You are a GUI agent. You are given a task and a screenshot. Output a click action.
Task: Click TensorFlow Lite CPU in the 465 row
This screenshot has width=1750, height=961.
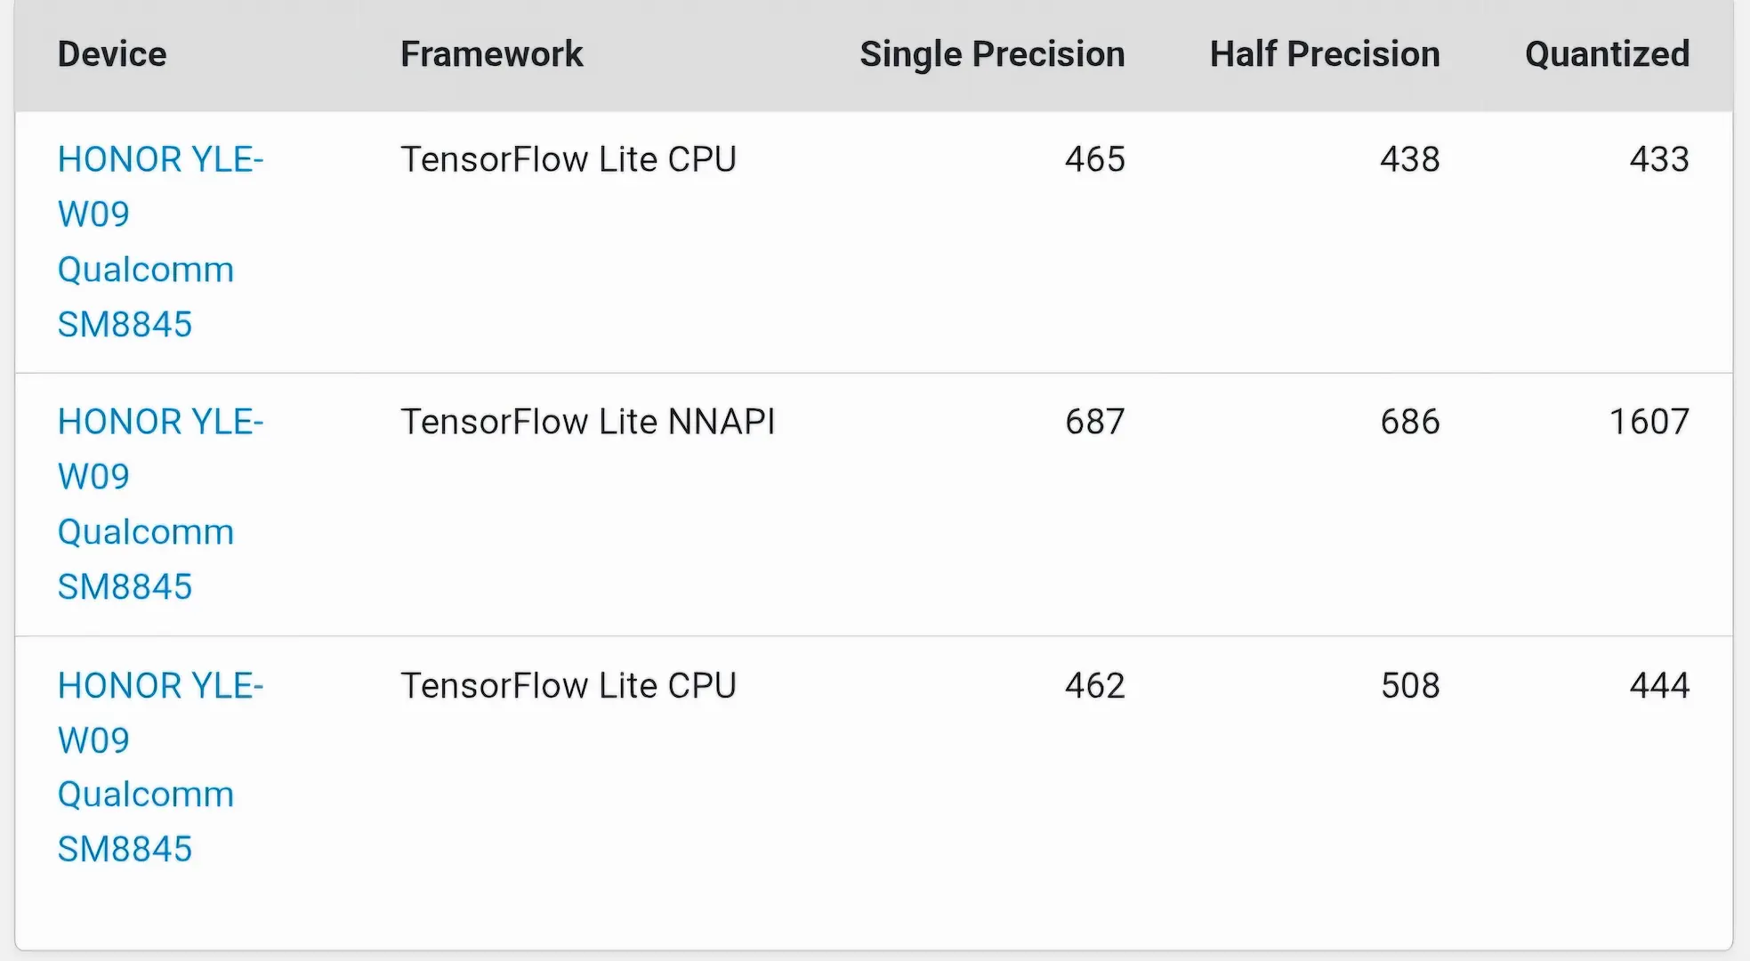click(x=568, y=159)
